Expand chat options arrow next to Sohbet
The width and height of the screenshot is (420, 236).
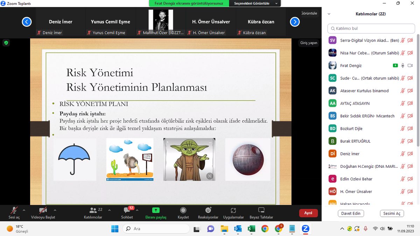pyautogui.click(x=137, y=210)
